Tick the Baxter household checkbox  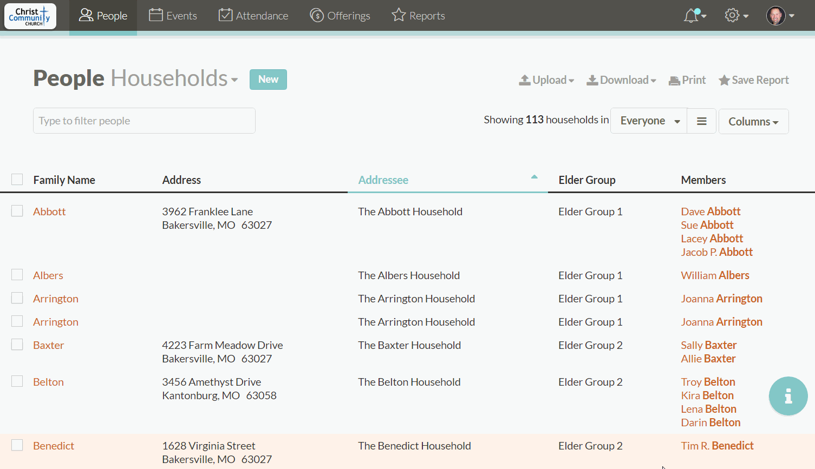click(17, 345)
